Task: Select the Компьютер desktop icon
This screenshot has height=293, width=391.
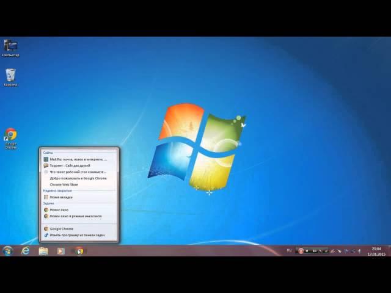Action: tap(10, 48)
